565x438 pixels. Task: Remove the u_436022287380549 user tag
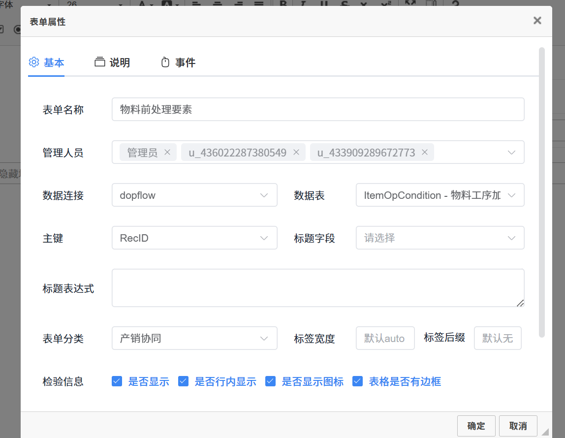(296, 153)
